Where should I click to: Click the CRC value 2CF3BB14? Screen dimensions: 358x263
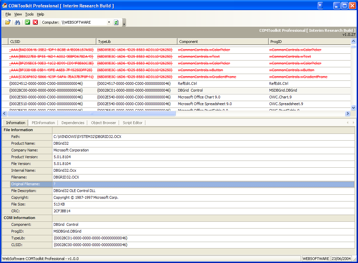tap(203, 211)
